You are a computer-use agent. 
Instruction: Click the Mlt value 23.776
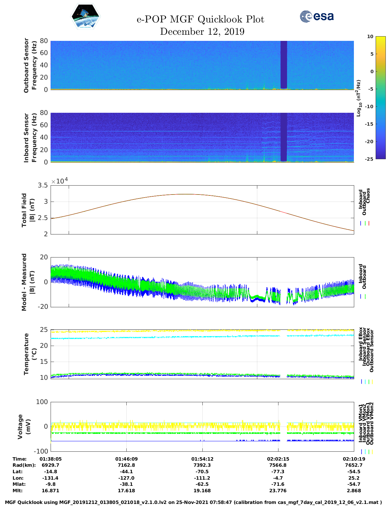point(278,491)
